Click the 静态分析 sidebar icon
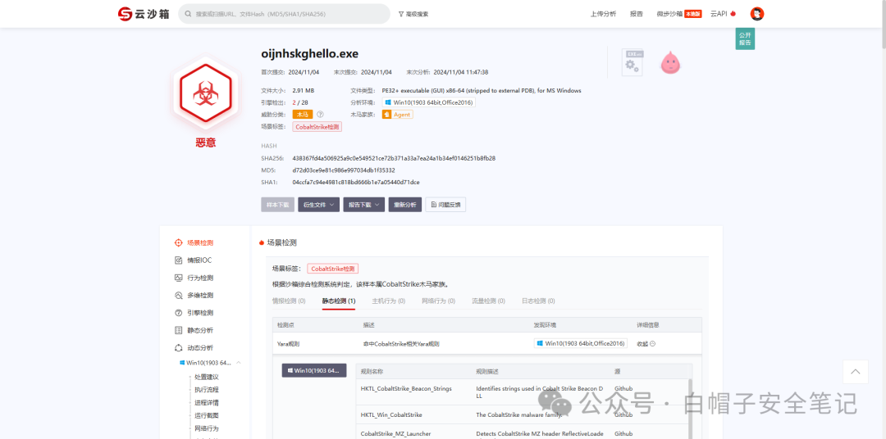 click(x=178, y=330)
